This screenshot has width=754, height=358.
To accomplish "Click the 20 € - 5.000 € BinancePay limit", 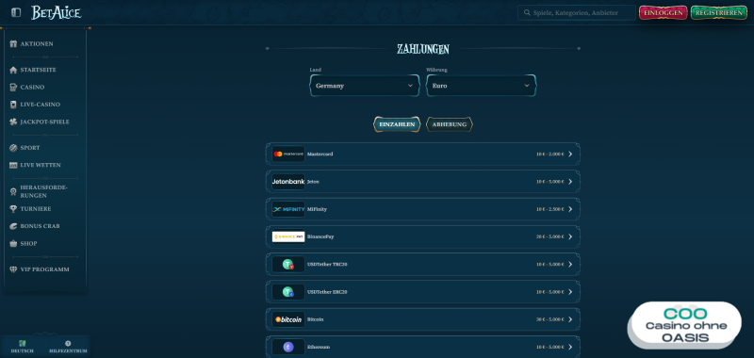I will [x=550, y=236].
